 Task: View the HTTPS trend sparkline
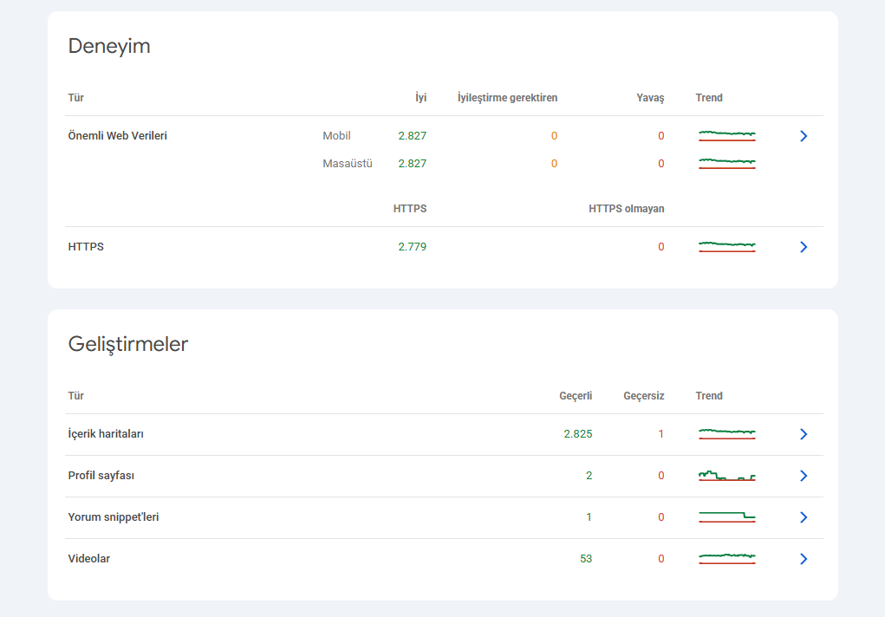coord(727,247)
